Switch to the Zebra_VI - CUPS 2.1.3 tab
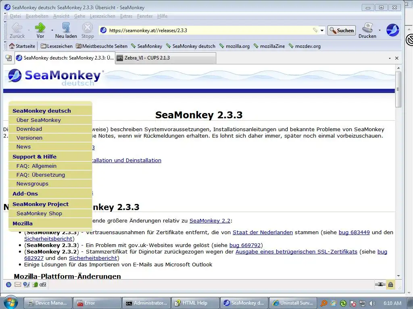Image resolution: width=413 pixels, height=309 pixels. click(165, 58)
